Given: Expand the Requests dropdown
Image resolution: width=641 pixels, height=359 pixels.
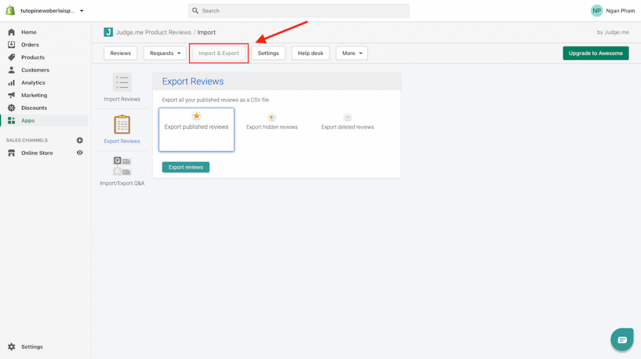Looking at the screenshot, I should (165, 53).
